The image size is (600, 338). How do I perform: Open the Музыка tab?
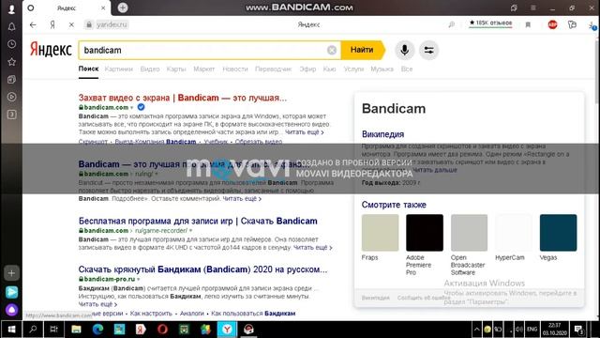[382, 69]
